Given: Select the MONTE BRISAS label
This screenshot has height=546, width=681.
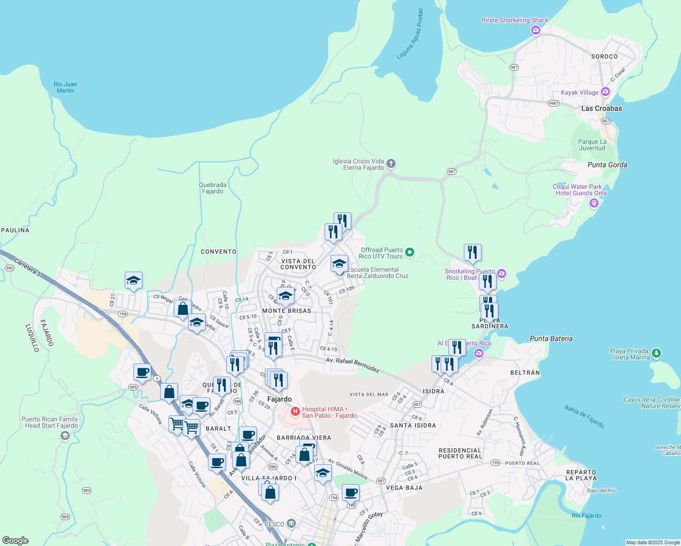Looking at the screenshot, I should (x=287, y=311).
